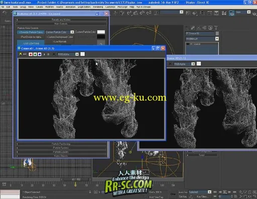
Task: Open the Custom Particle Color dropdown
Action: [72, 32]
